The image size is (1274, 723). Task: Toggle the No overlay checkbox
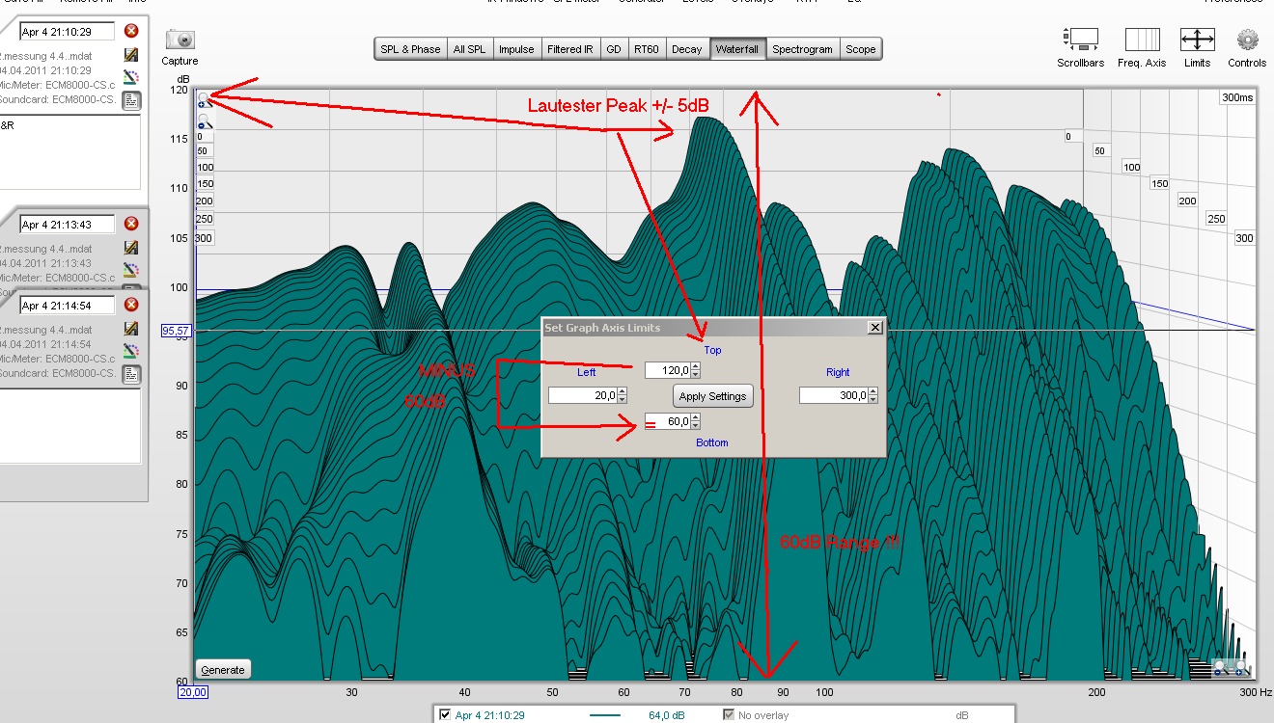[730, 714]
